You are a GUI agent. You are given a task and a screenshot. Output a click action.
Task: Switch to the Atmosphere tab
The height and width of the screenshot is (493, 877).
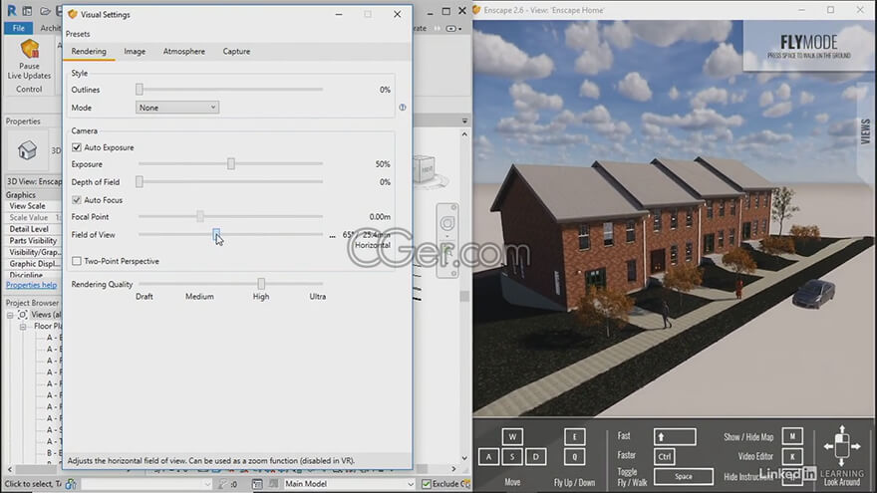point(184,52)
